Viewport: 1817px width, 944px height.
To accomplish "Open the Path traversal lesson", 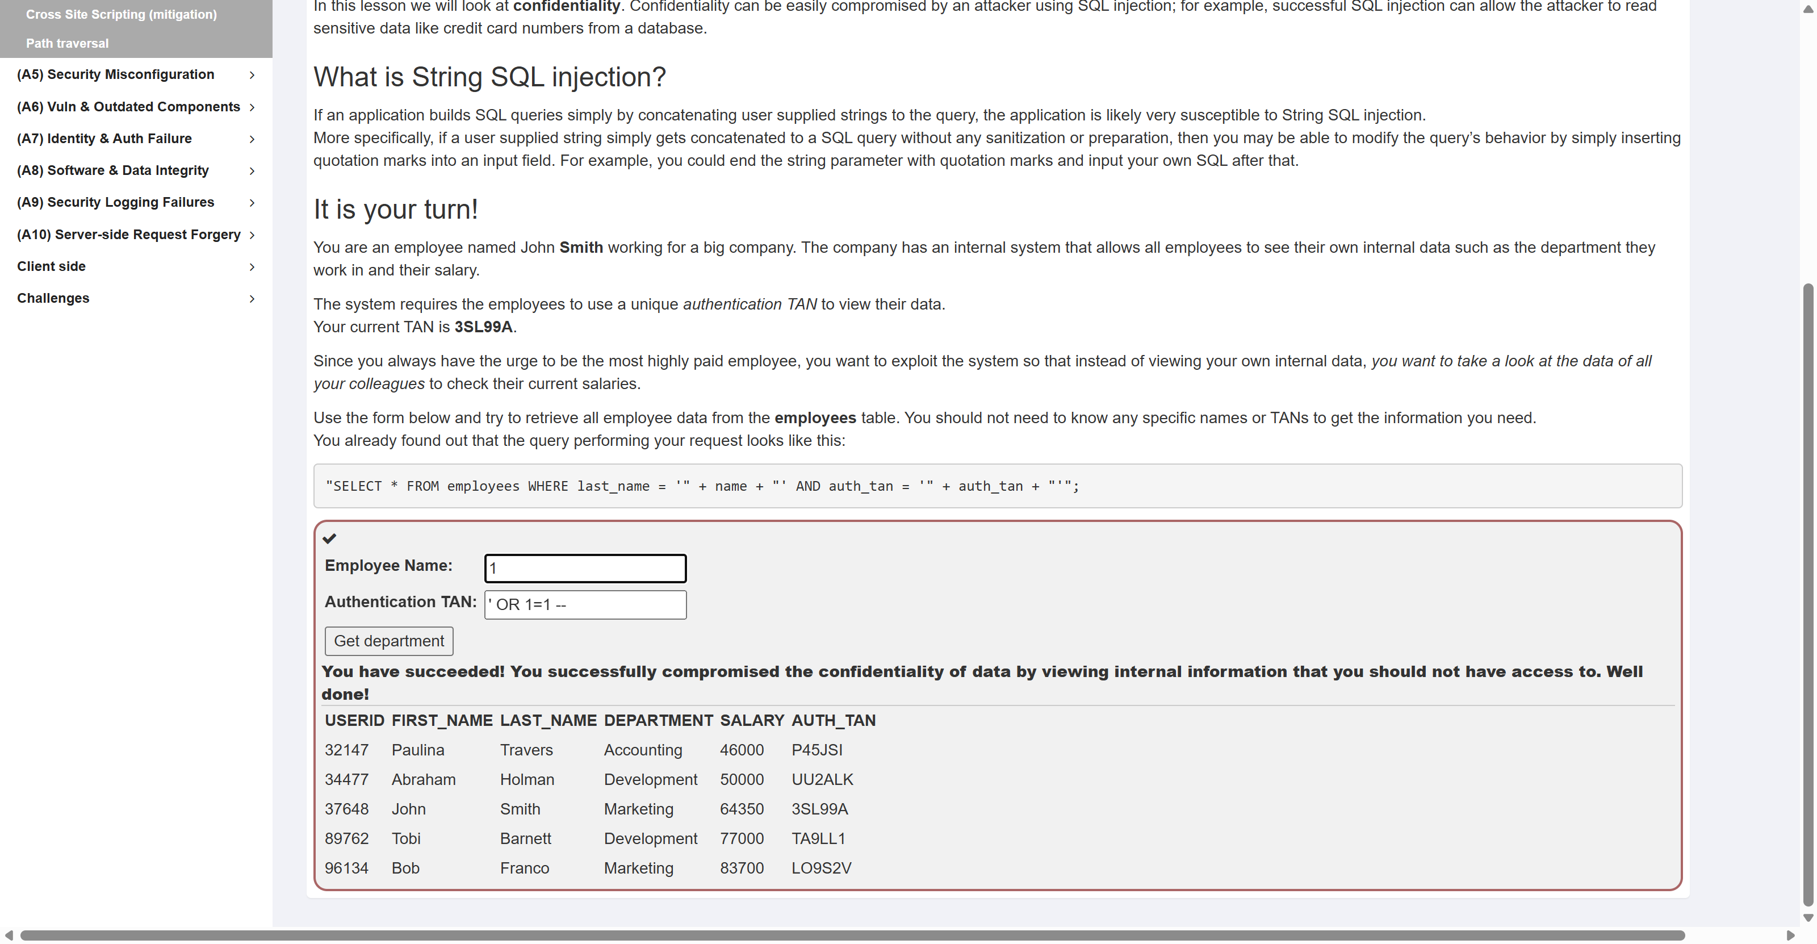I will point(67,43).
